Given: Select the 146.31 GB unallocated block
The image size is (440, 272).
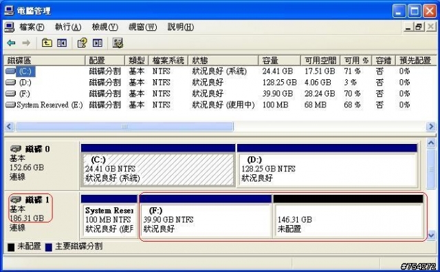Looking at the screenshot, I should coord(349,216).
